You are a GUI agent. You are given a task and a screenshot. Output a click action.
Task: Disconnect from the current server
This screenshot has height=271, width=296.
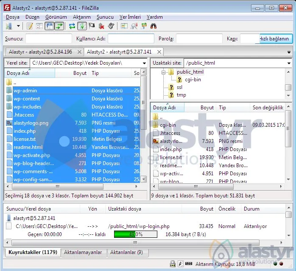click(101, 26)
